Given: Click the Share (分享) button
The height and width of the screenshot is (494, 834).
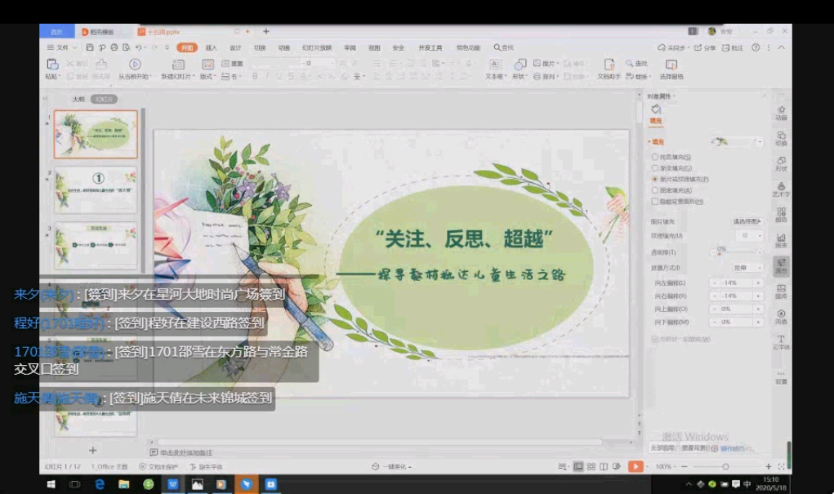Looking at the screenshot, I should point(707,47).
